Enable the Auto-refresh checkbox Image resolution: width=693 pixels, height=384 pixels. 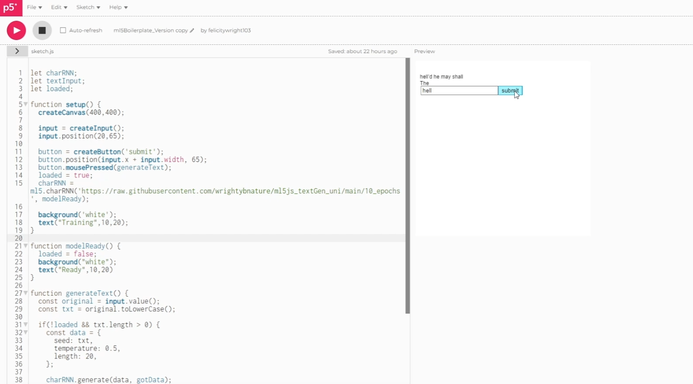[63, 30]
